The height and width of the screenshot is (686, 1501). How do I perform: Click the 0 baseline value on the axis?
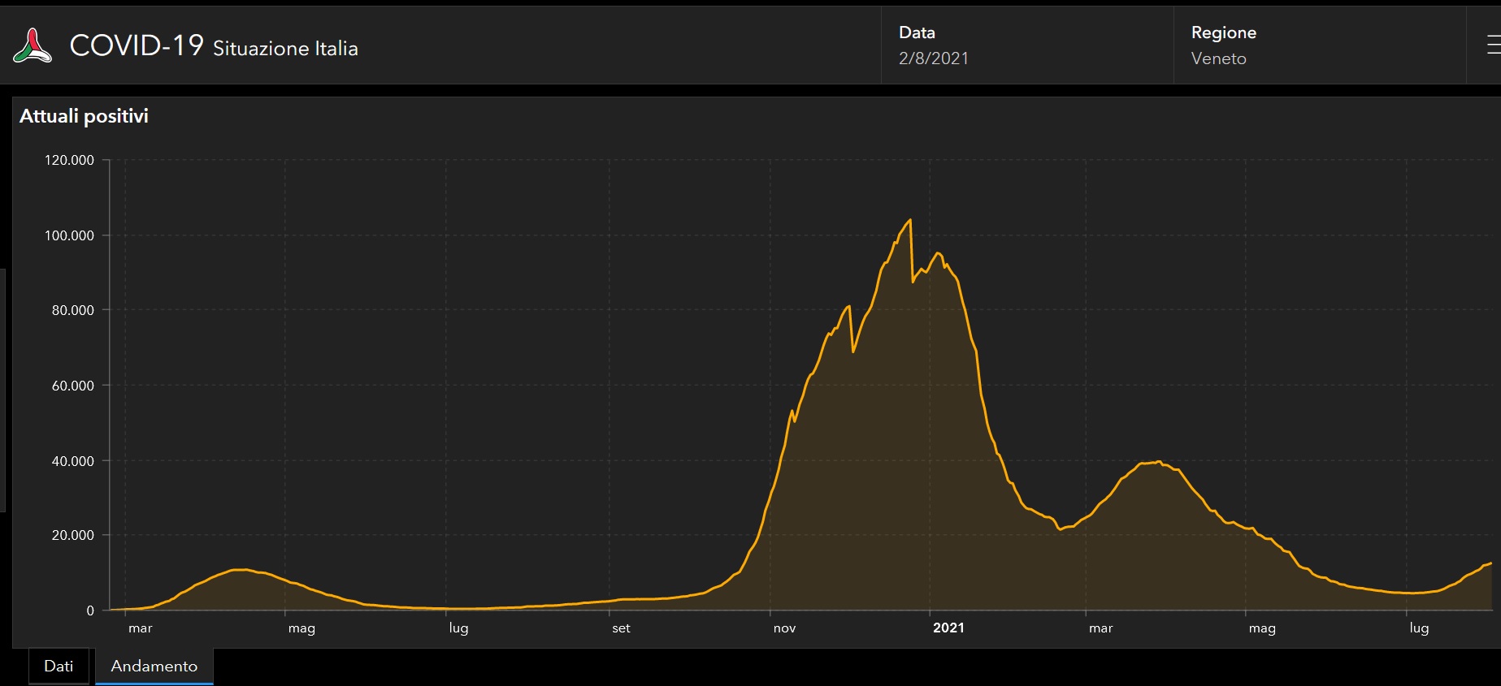point(90,610)
